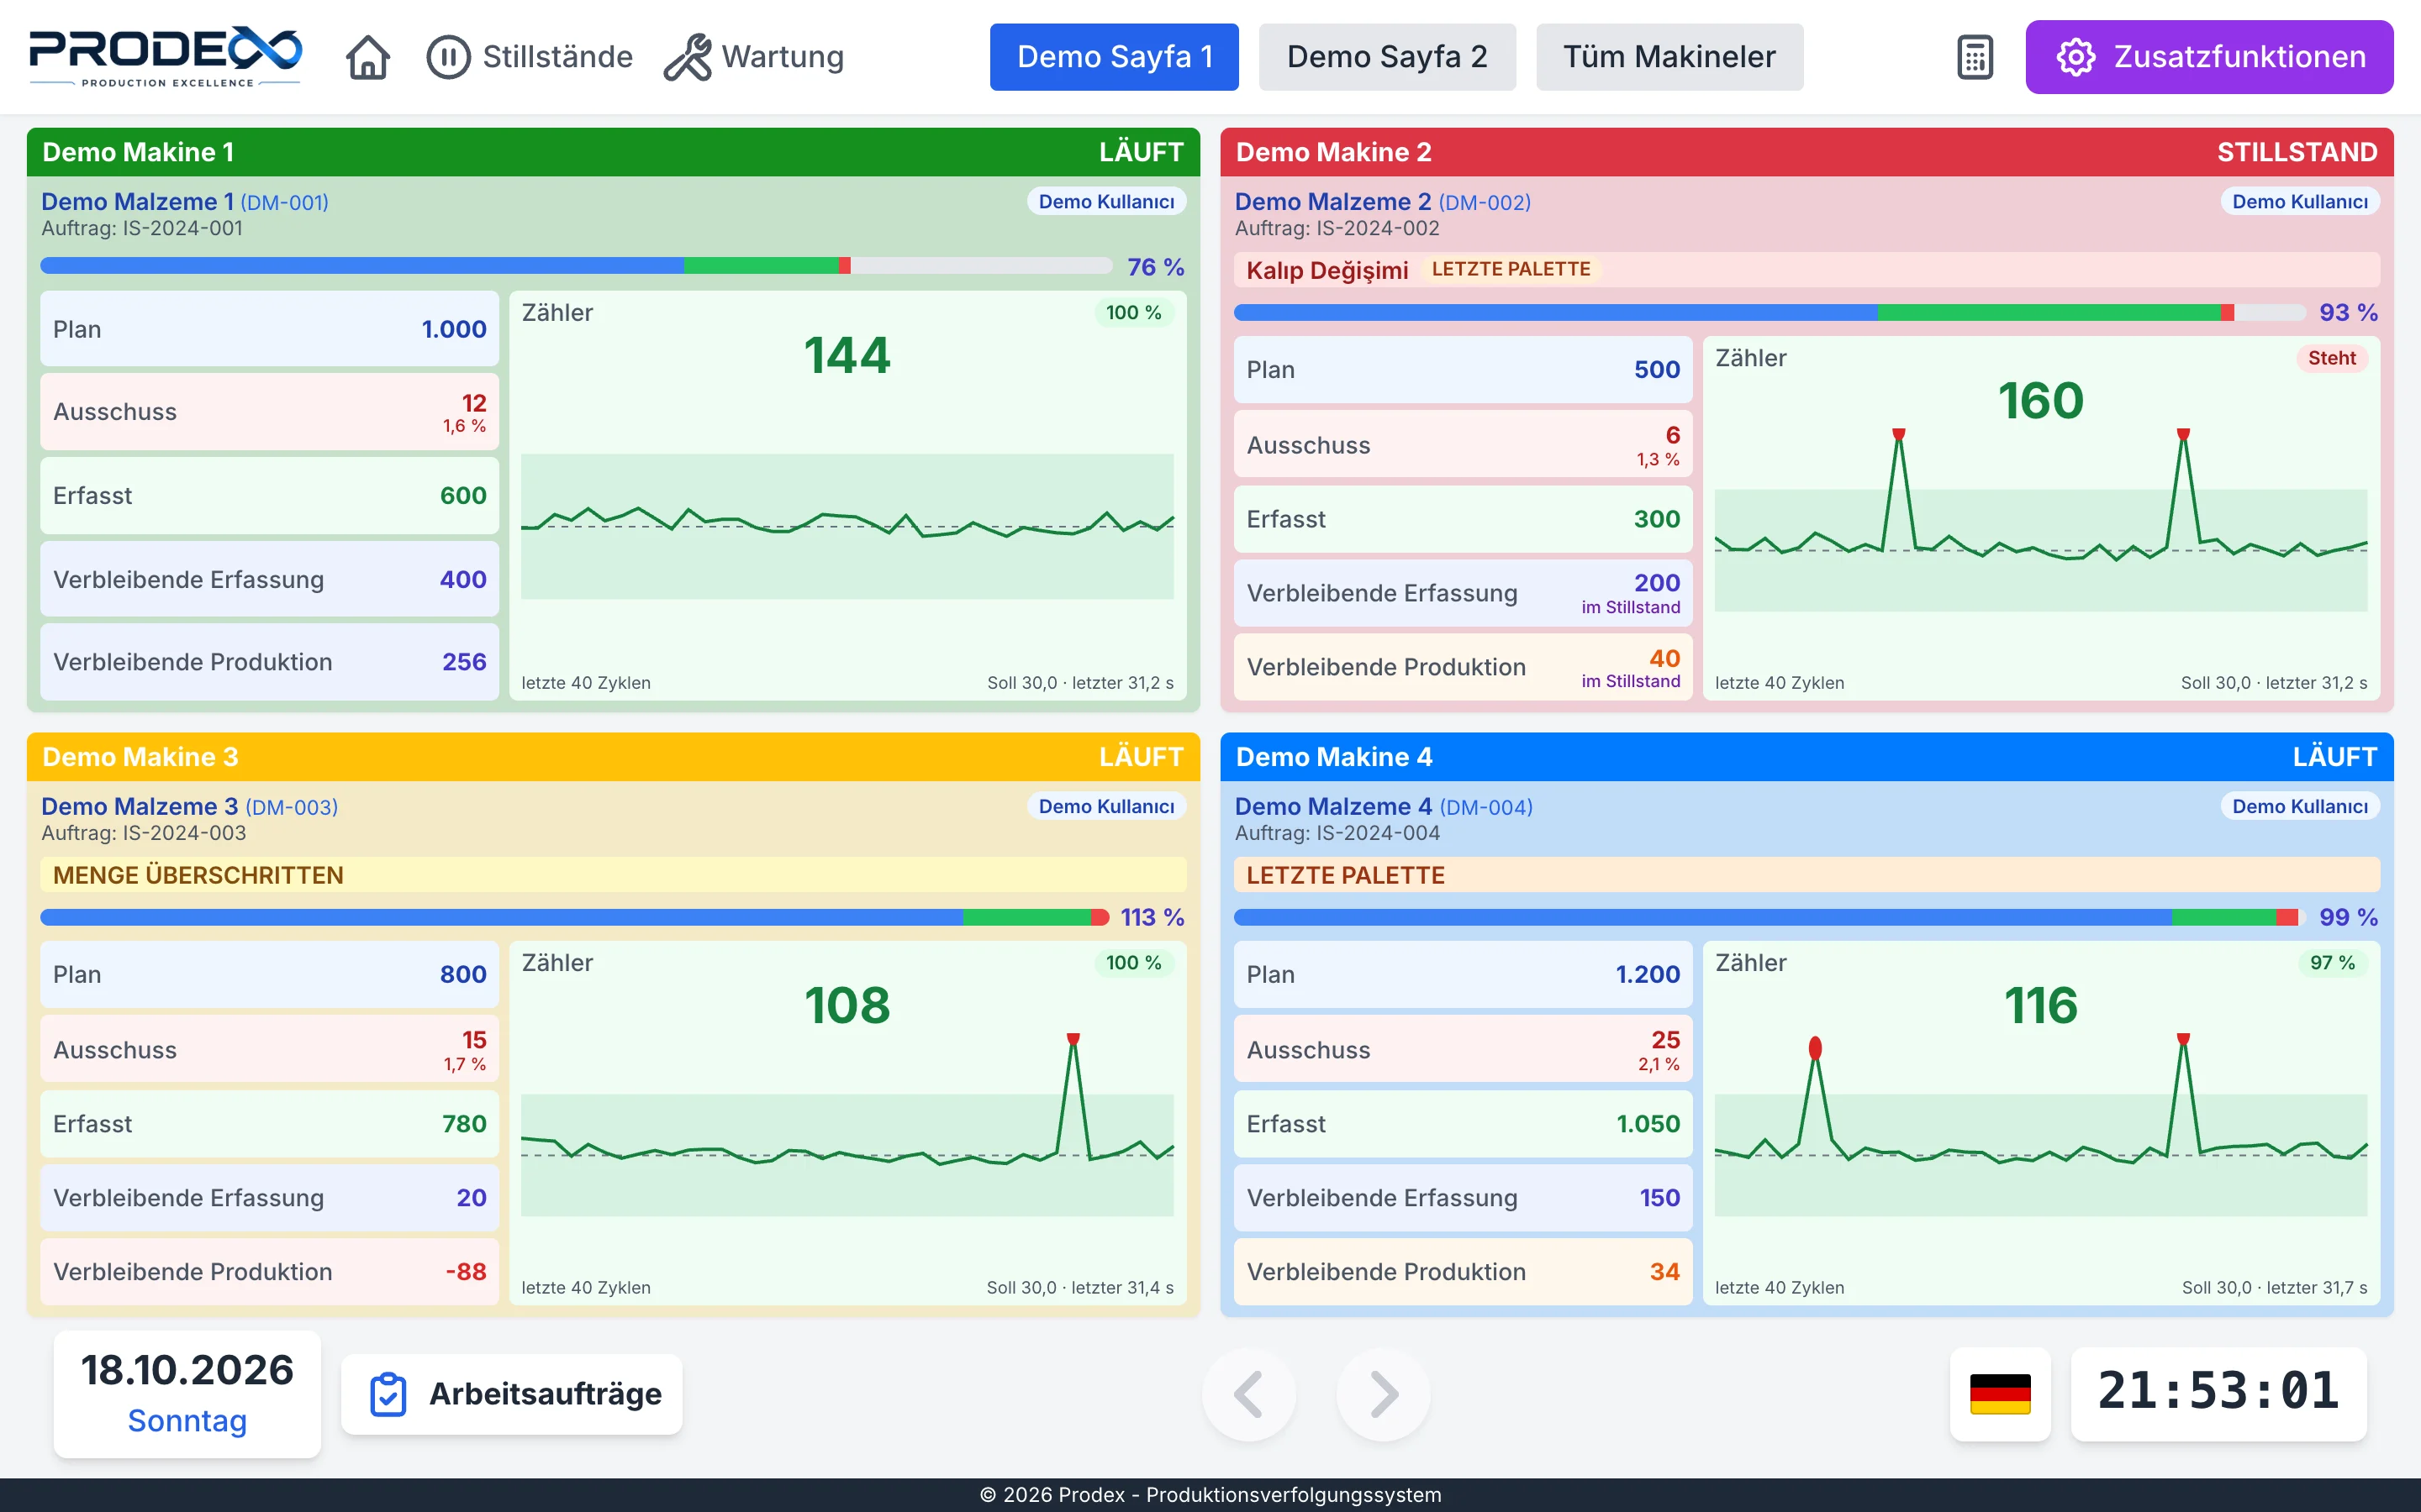This screenshot has height=1512, width=2421.
Task: Open the calculator icon in header
Action: (1975, 57)
